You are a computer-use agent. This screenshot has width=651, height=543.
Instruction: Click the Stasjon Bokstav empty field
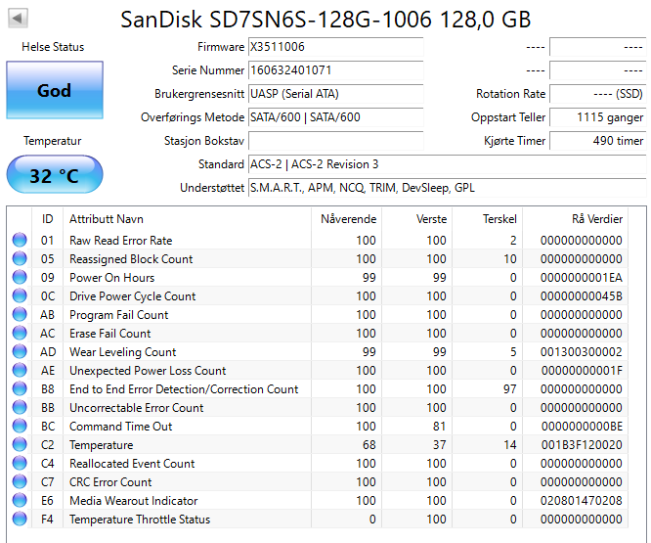335,141
